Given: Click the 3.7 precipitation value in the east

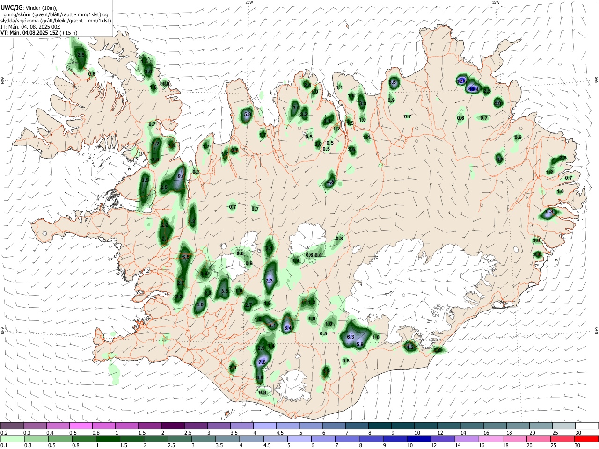Looking at the screenshot, I should [499, 160].
